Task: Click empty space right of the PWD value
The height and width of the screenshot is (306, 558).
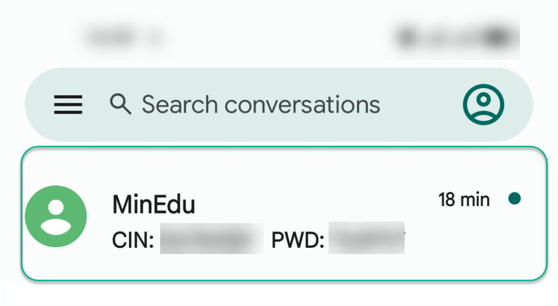Action: pos(474,239)
